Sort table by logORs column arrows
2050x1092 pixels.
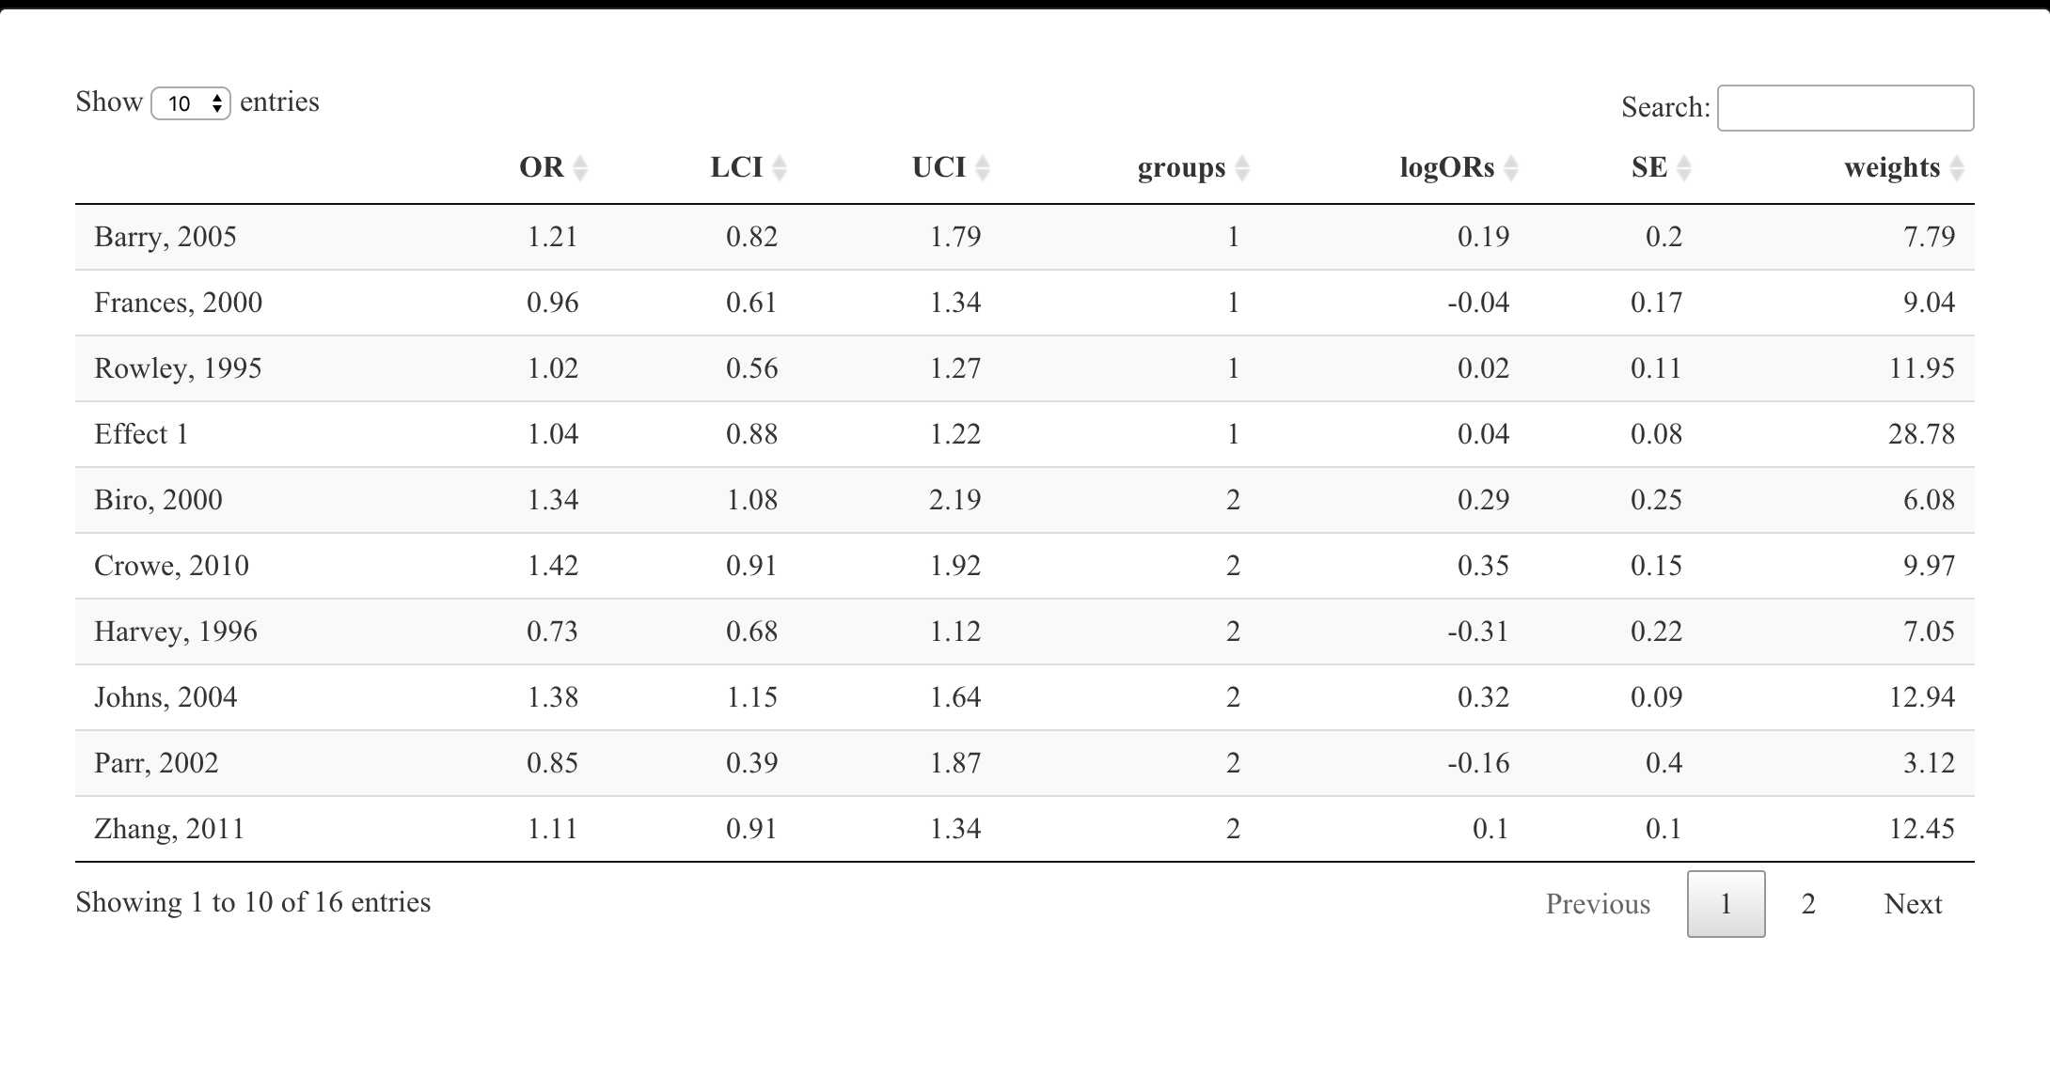[x=1511, y=168]
